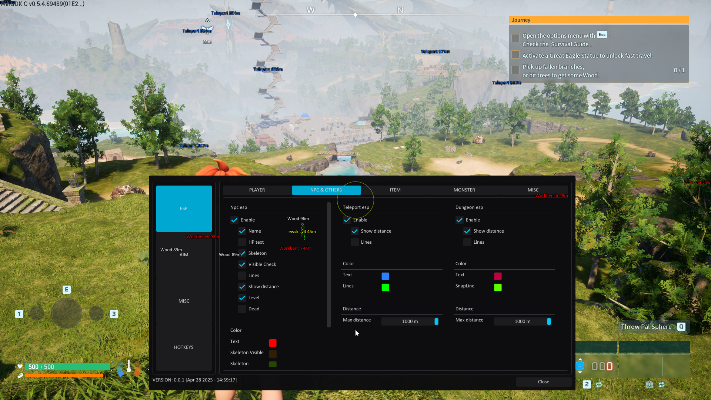This screenshot has height=400, width=711.
Task: Enable HP text for Npc esp
Action: point(242,242)
